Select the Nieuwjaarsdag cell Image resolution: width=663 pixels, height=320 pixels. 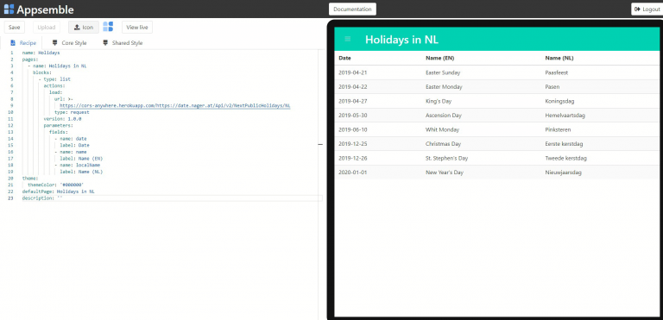pyautogui.click(x=563, y=173)
